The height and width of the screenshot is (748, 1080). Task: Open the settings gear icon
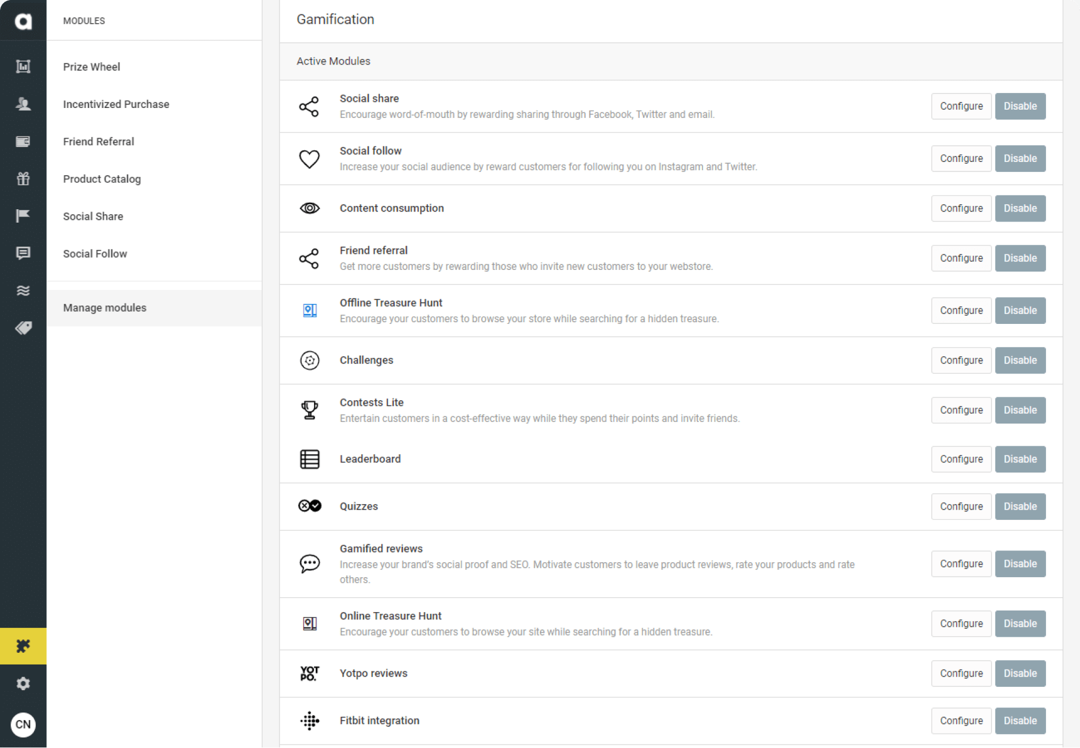(23, 683)
